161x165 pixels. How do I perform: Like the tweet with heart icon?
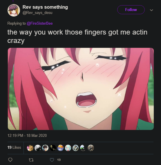[x=52, y=160]
